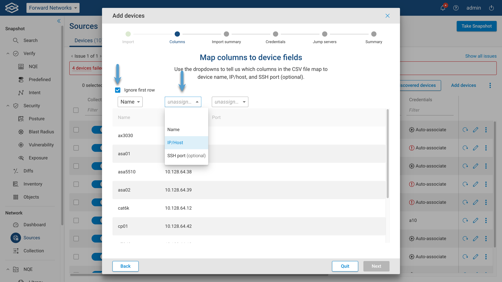Open the Inventory page
This screenshot has height=282, width=502.
33,184
